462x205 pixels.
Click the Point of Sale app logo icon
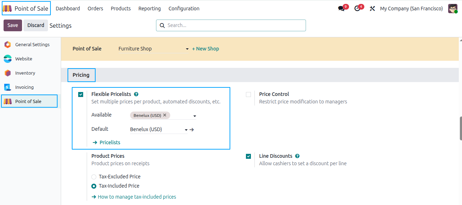coord(7,9)
